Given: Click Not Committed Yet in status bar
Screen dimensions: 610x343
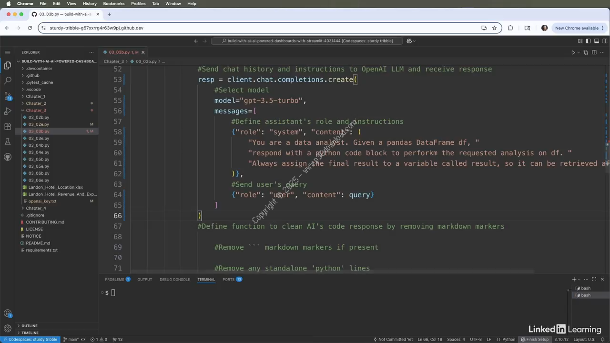Looking at the screenshot, I should [393, 340].
